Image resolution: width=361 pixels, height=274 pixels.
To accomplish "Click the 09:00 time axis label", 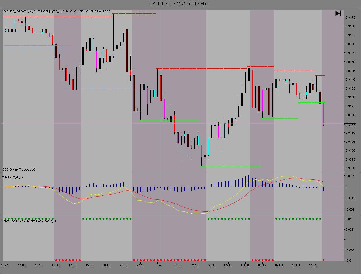I will (279, 265).
